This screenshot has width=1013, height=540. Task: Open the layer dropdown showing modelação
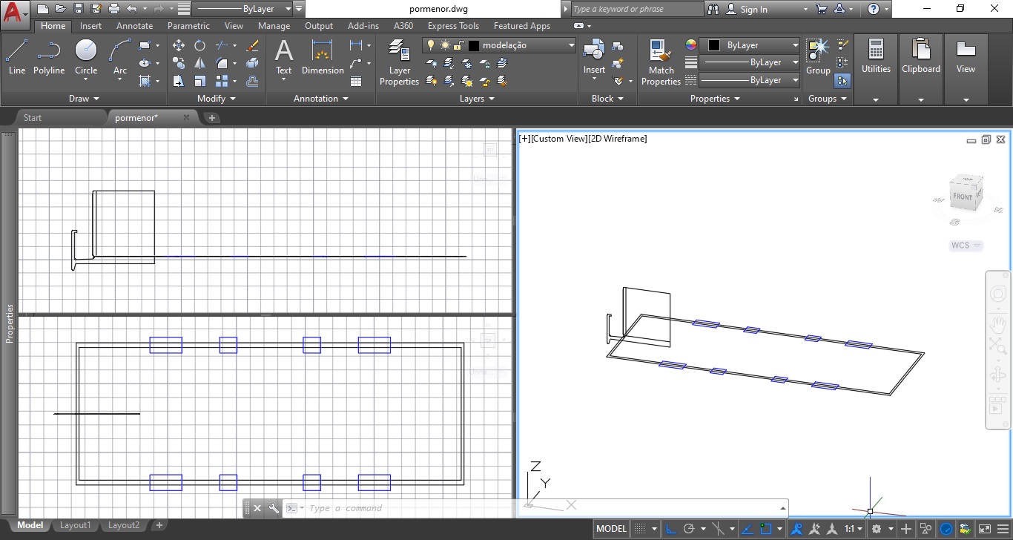[499, 45]
